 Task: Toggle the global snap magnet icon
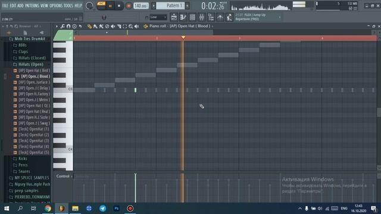coord(146,17)
